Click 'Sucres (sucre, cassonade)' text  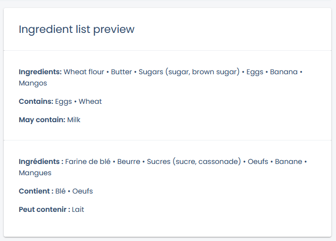coord(194,162)
